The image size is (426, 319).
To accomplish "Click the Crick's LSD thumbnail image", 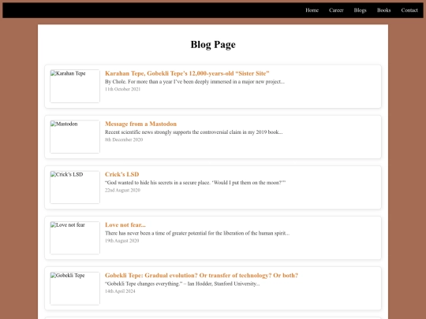I will [x=75, y=187].
